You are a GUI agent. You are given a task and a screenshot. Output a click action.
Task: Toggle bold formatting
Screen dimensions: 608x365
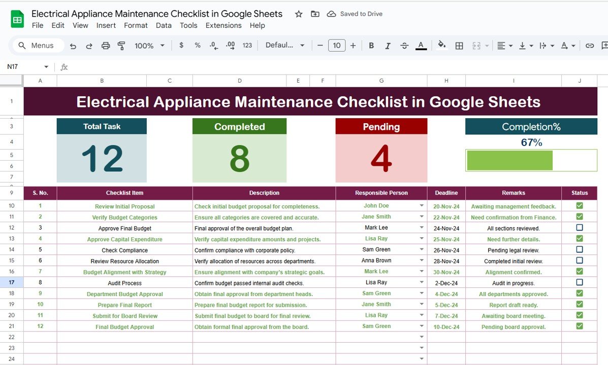pos(371,45)
